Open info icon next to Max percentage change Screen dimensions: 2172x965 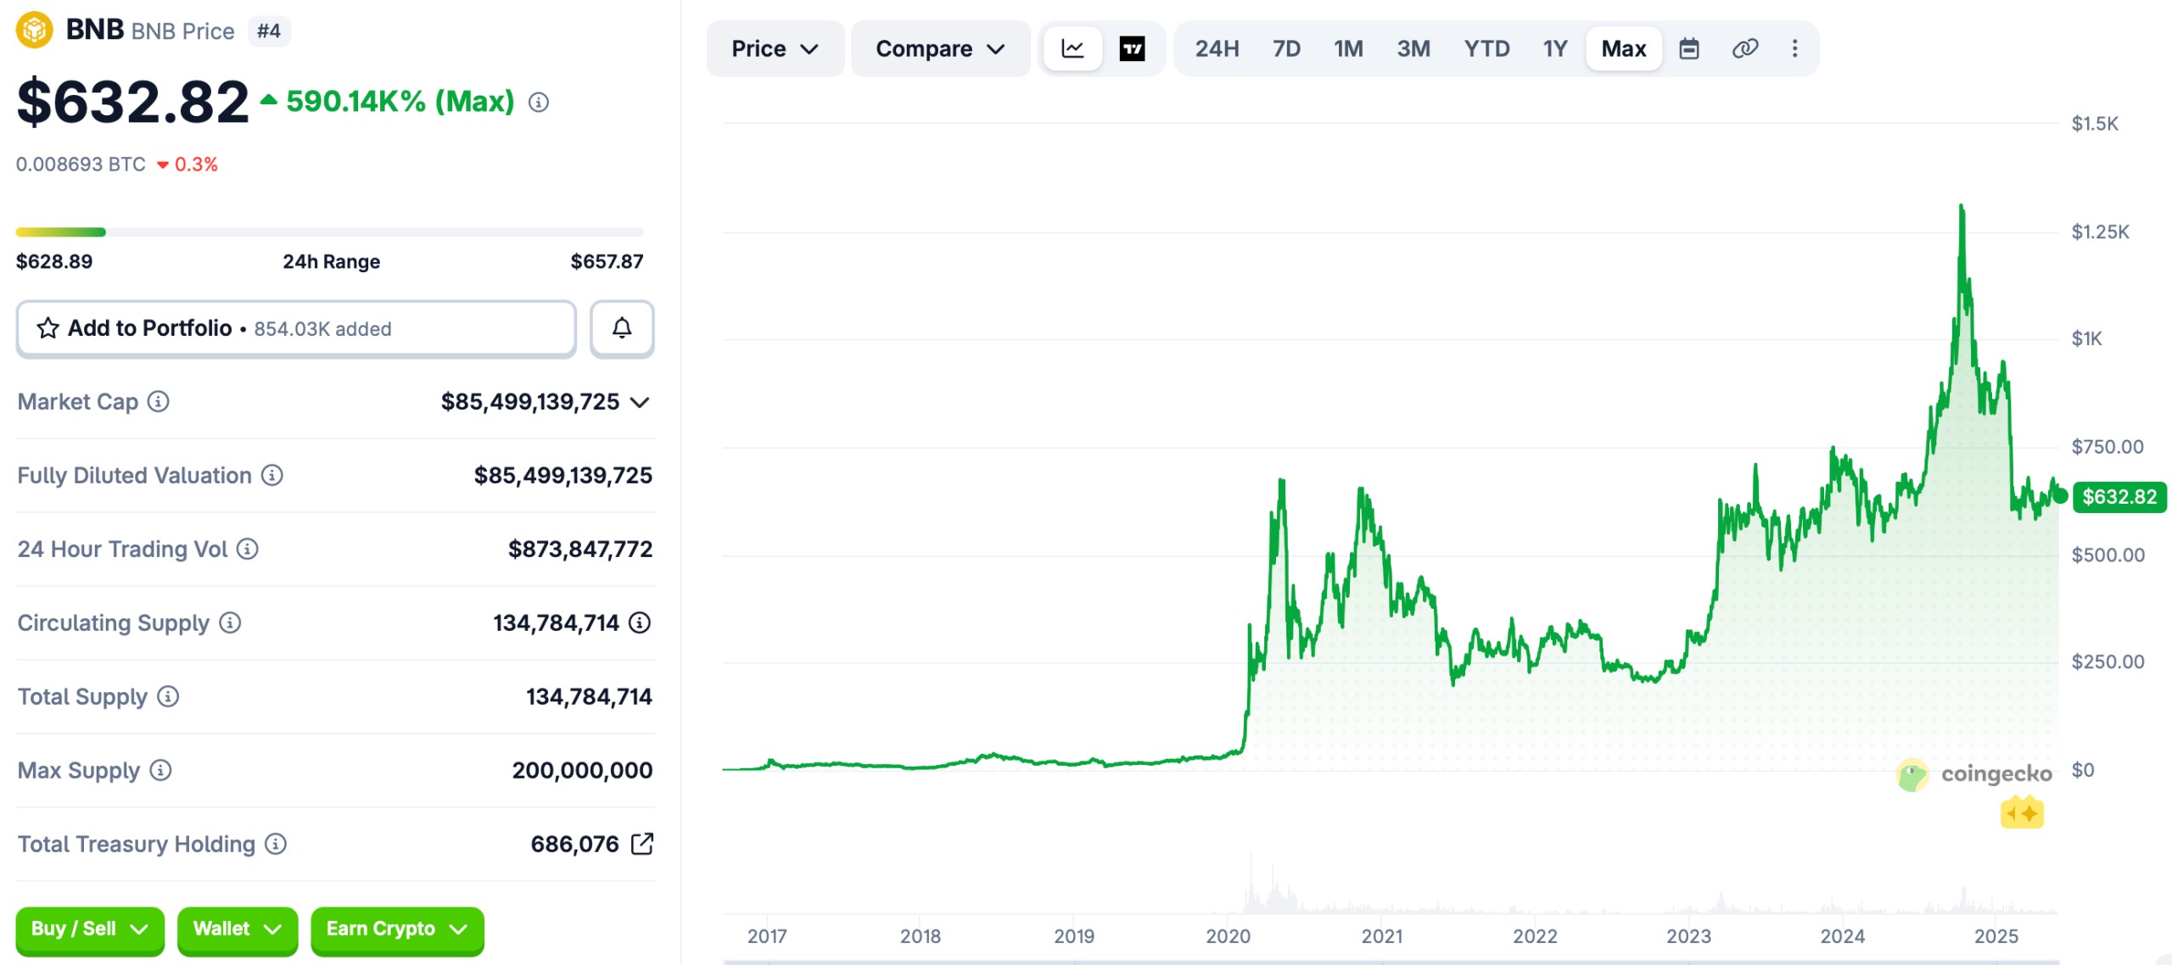click(539, 103)
